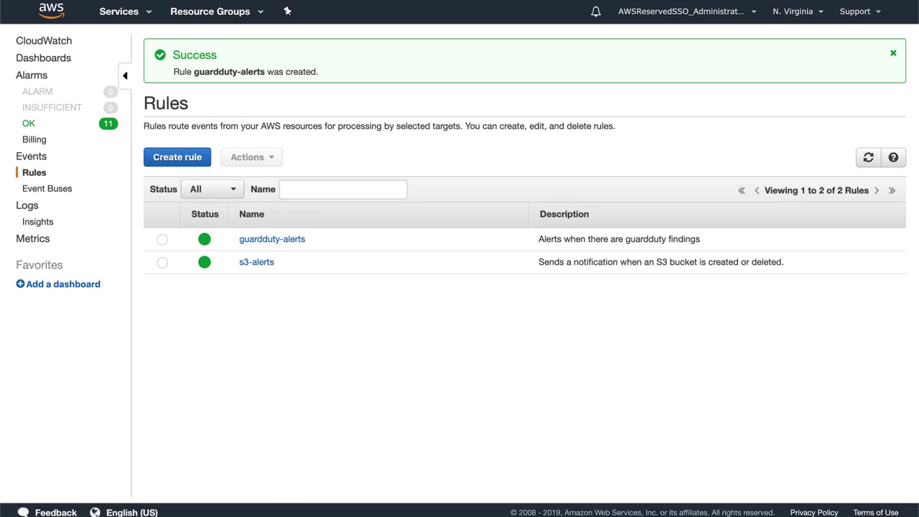Open the guardduty-alerts rule link
The image size is (919, 517).
[x=272, y=239]
